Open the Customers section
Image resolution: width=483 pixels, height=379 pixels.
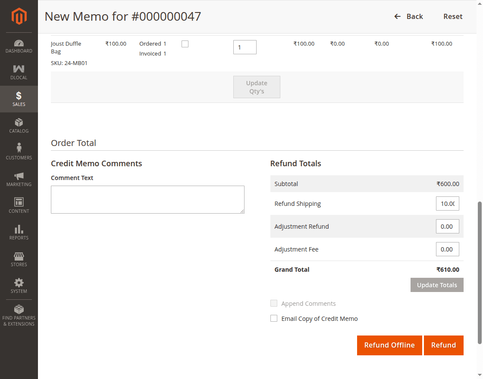pos(19,152)
